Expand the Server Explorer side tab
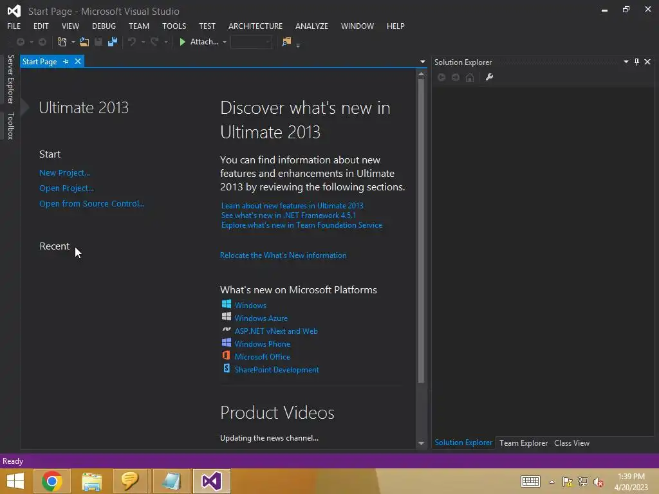This screenshot has height=494, width=659. click(x=10, y=79)
